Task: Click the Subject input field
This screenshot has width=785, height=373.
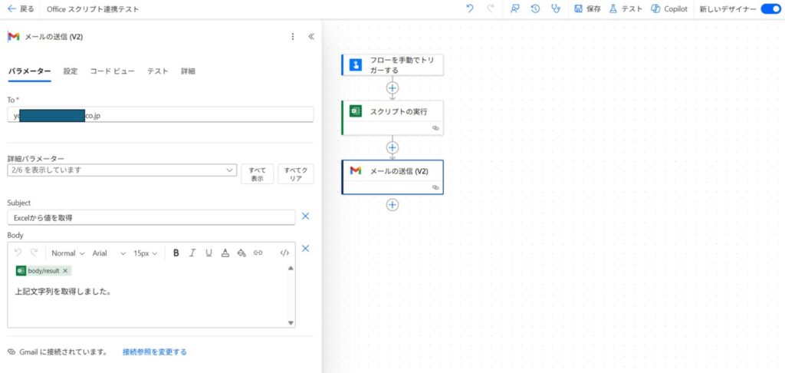Action: (x=151, y=217)
